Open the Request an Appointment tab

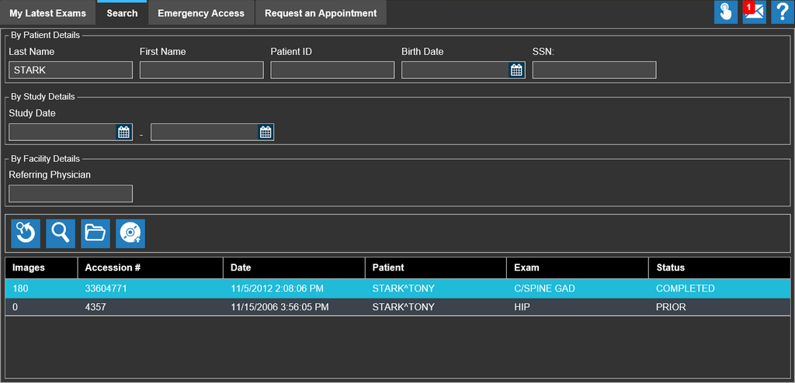click(321, 13)
